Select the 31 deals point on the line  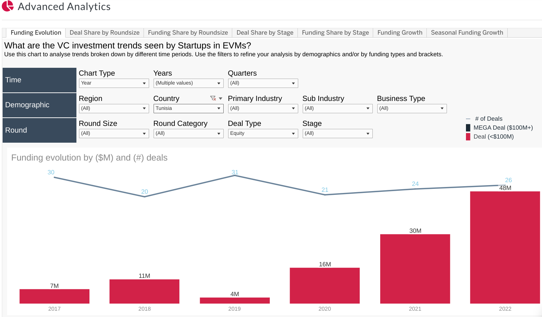click(x=234, y=175)
